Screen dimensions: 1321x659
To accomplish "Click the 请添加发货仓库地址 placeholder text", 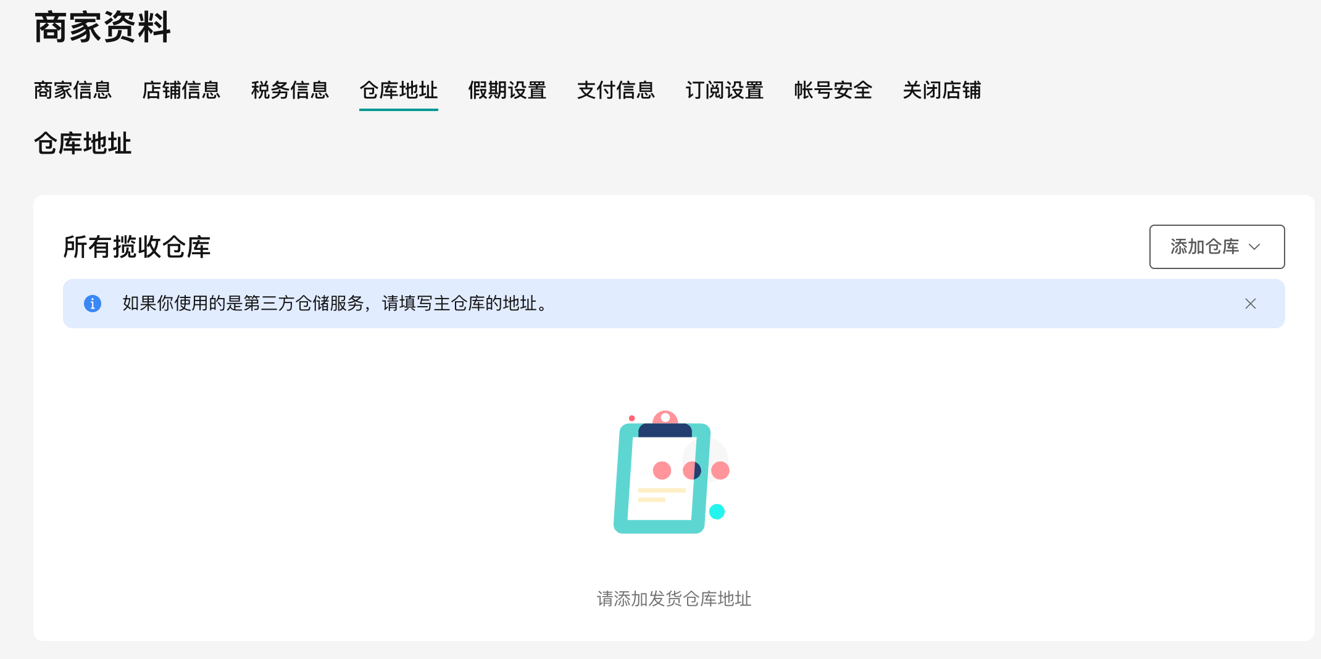I will (674, 599).
